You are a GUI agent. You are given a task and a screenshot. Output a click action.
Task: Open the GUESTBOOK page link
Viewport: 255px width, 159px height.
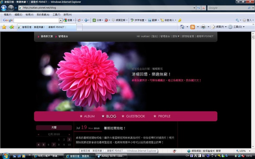(133, 116)
